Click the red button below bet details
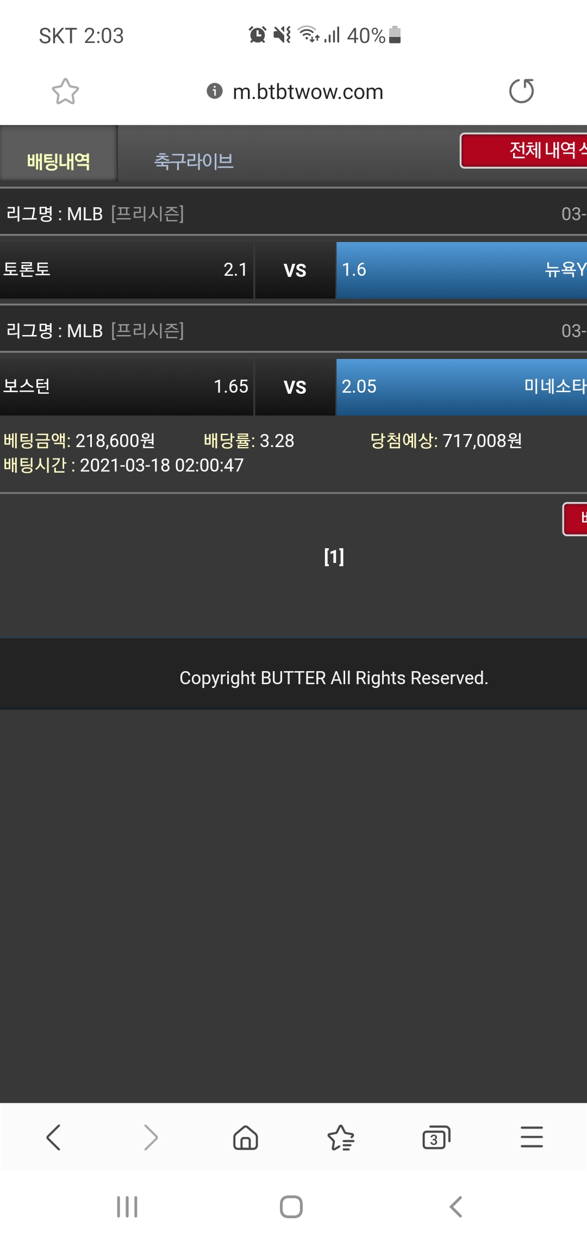The width and height of the screenshot is (587, 1240). pyautogui.click(x=575, y=519)
